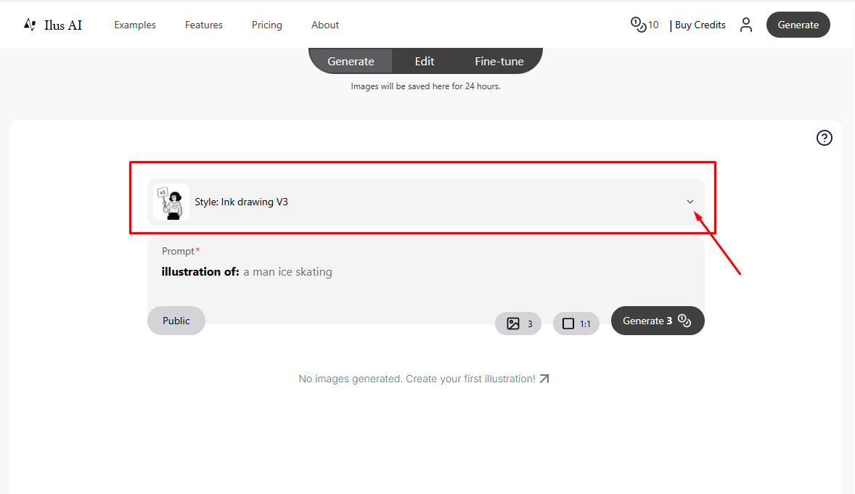
Task: Open the Examples menu item
Action: pos(135,25)
